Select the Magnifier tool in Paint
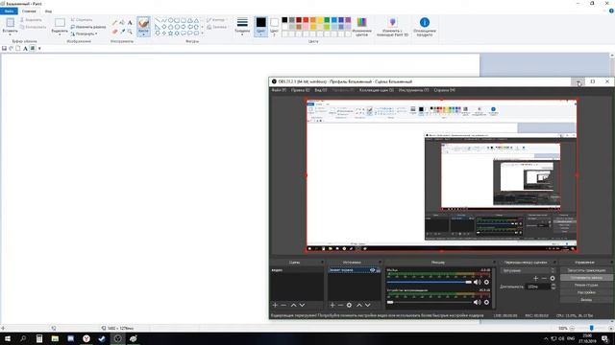The image size is (615, 345). coord(130,32)
